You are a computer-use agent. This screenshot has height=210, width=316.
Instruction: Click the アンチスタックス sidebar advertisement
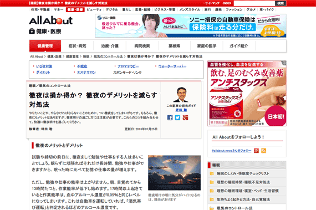coord(247,94)
